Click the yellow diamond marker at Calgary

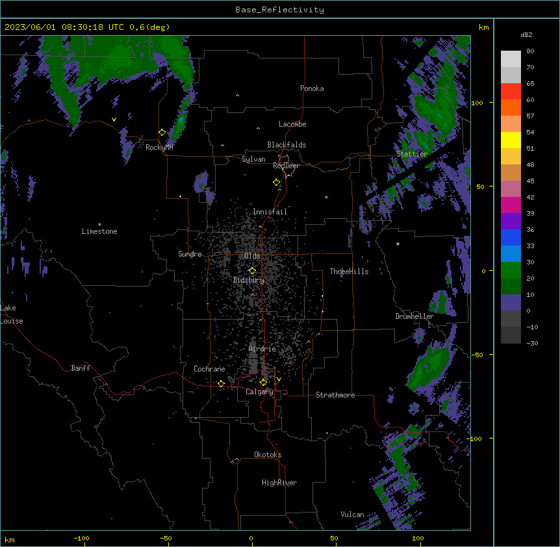(263, 383)
